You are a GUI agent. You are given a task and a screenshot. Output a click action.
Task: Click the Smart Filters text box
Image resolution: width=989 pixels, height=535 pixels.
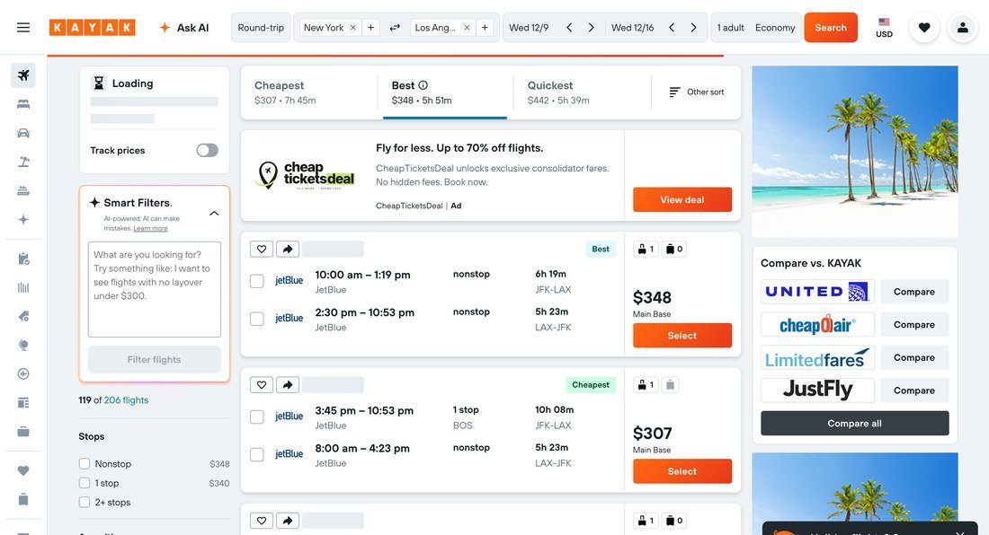coord(155,290)
